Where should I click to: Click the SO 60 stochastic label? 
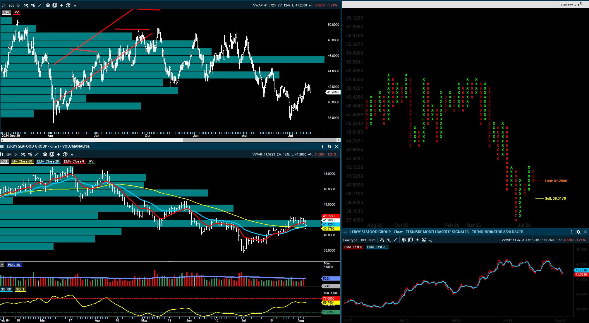pyautogui.click(x=6, y=289)
